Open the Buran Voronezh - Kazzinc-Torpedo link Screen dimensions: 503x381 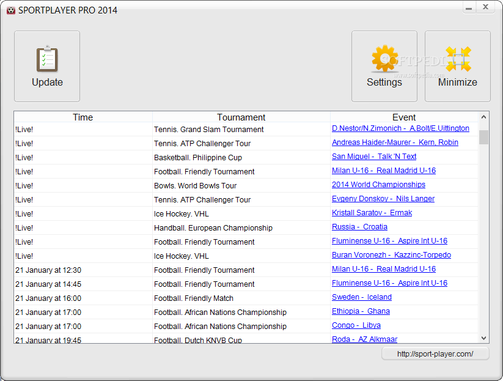[391, 255]
